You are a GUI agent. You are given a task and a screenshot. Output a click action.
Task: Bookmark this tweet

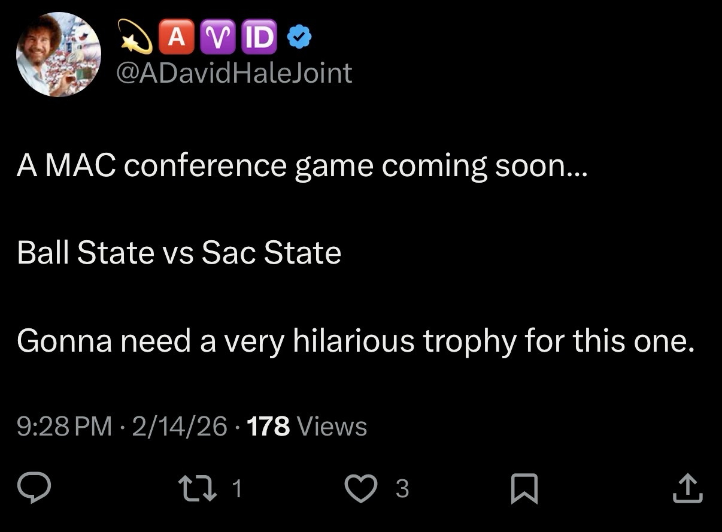(526, 489)
